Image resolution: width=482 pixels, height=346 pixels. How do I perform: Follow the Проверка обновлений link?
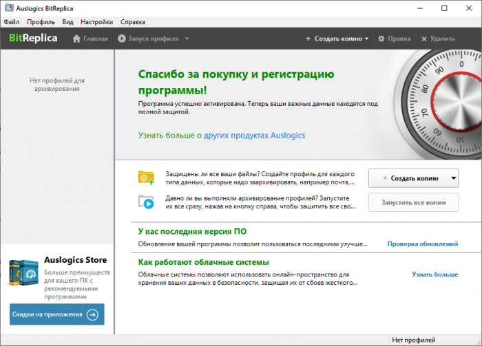422,244
